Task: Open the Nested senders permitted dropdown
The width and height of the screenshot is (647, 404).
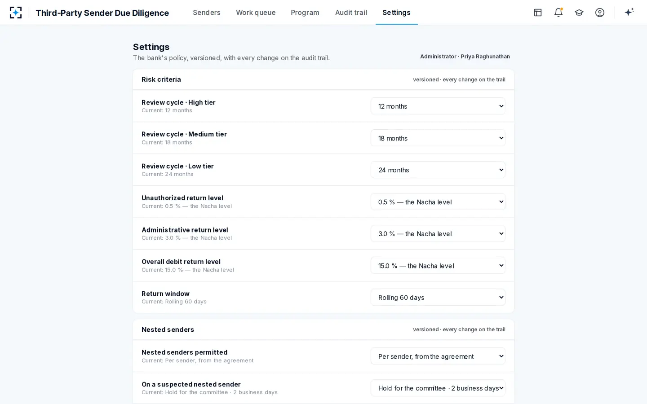Action: [x=438, y=356]
